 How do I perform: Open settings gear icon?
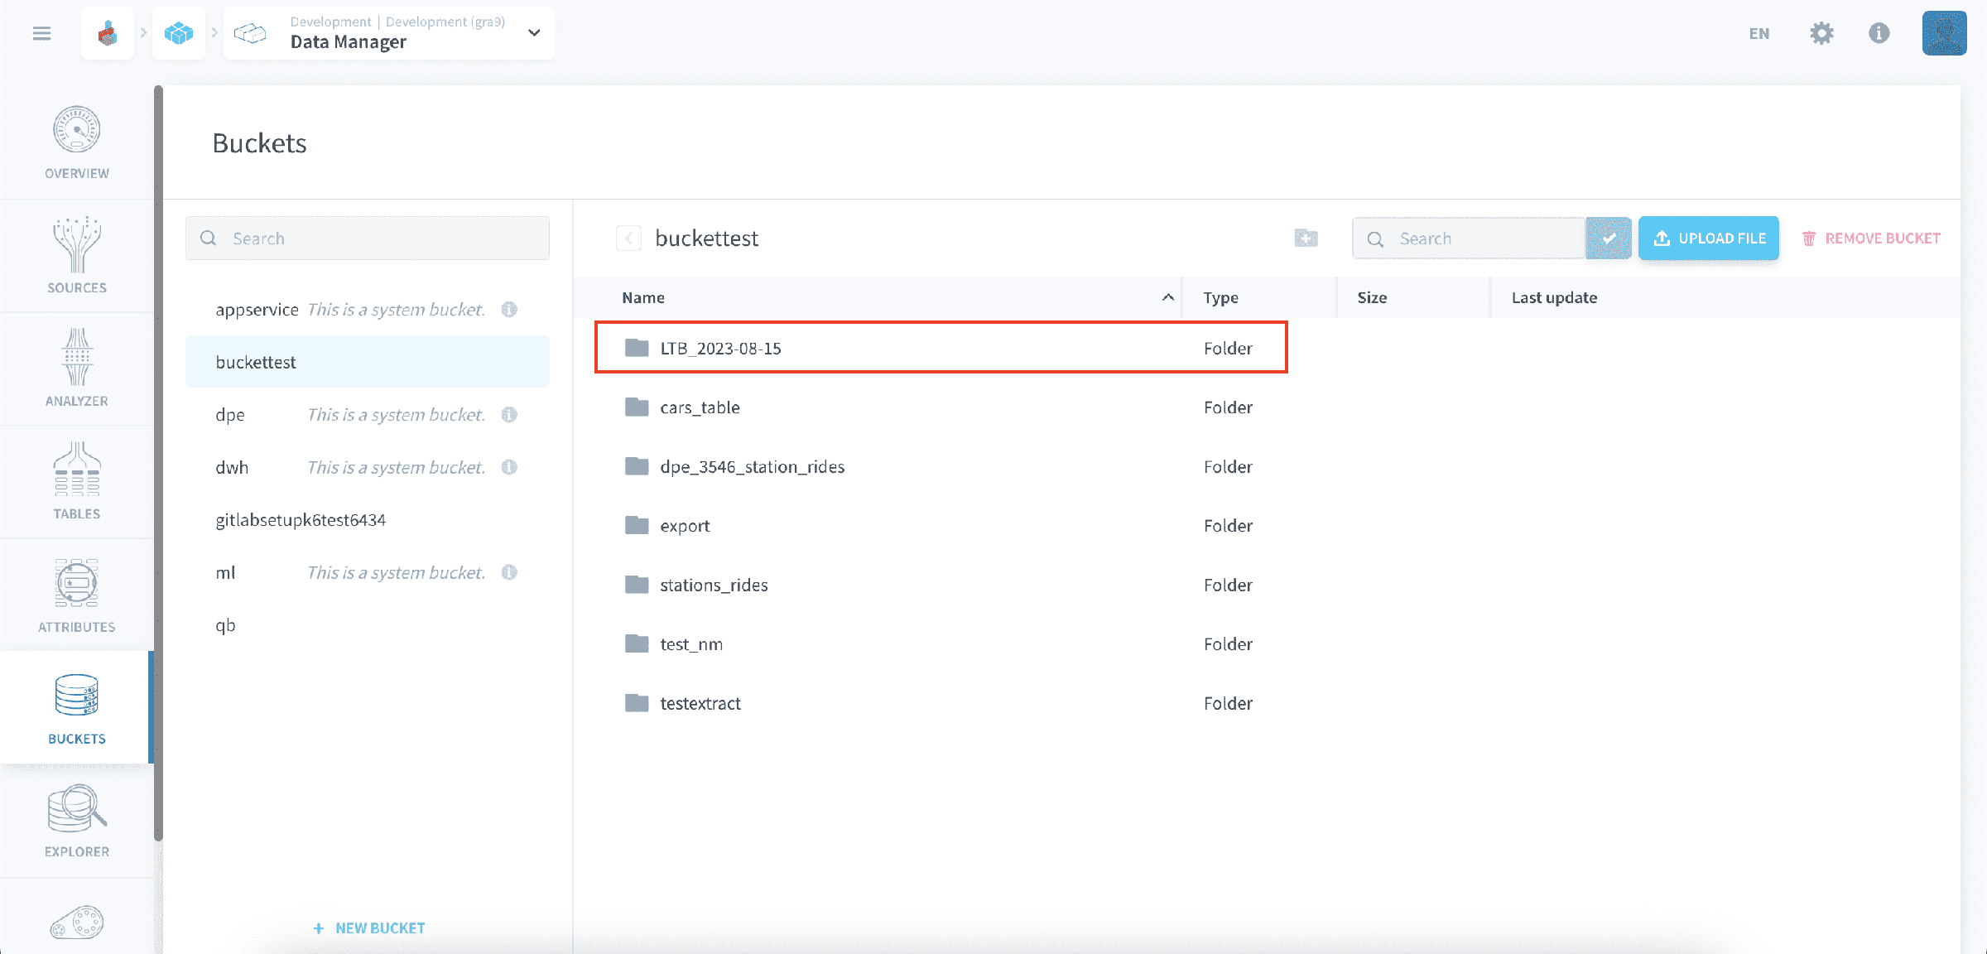1821,33
